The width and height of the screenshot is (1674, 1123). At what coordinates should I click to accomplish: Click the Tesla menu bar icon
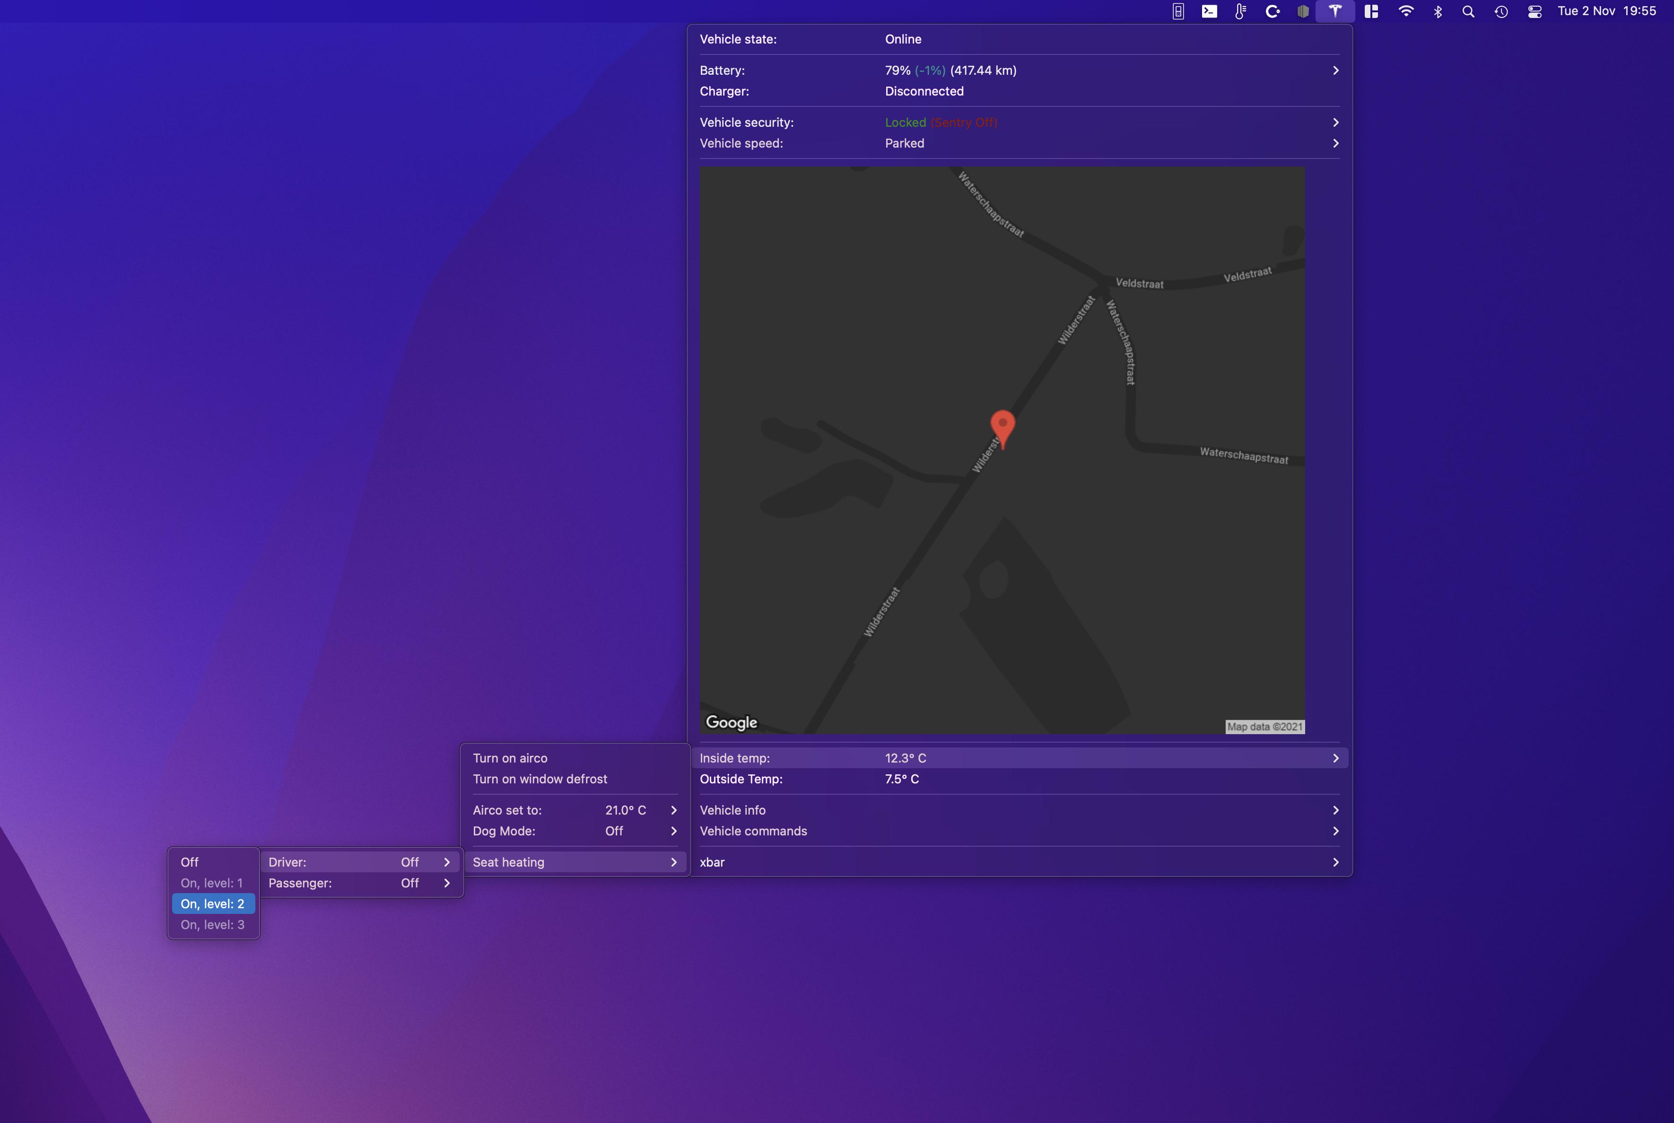tap(1334, 11)
